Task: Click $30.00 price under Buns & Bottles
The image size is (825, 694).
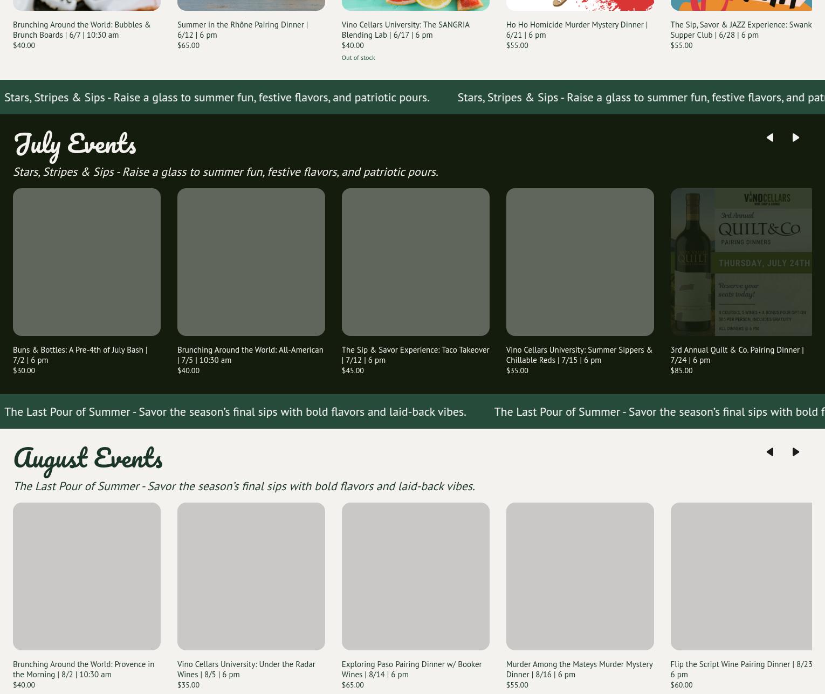Action: click(x=24, y=370)
